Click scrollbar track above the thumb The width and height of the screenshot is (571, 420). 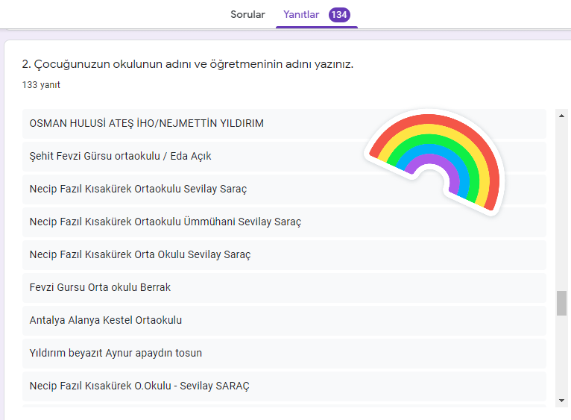click(561, 201)
